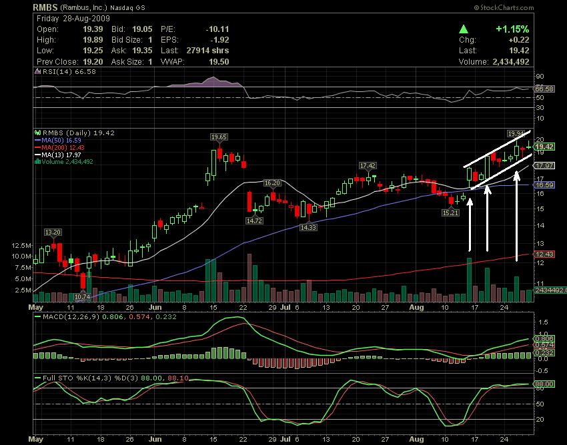The height and width of the screenshot is (445, 567).
Task: Click the red candlestick under 19.65 label
Action: point(219,153)
